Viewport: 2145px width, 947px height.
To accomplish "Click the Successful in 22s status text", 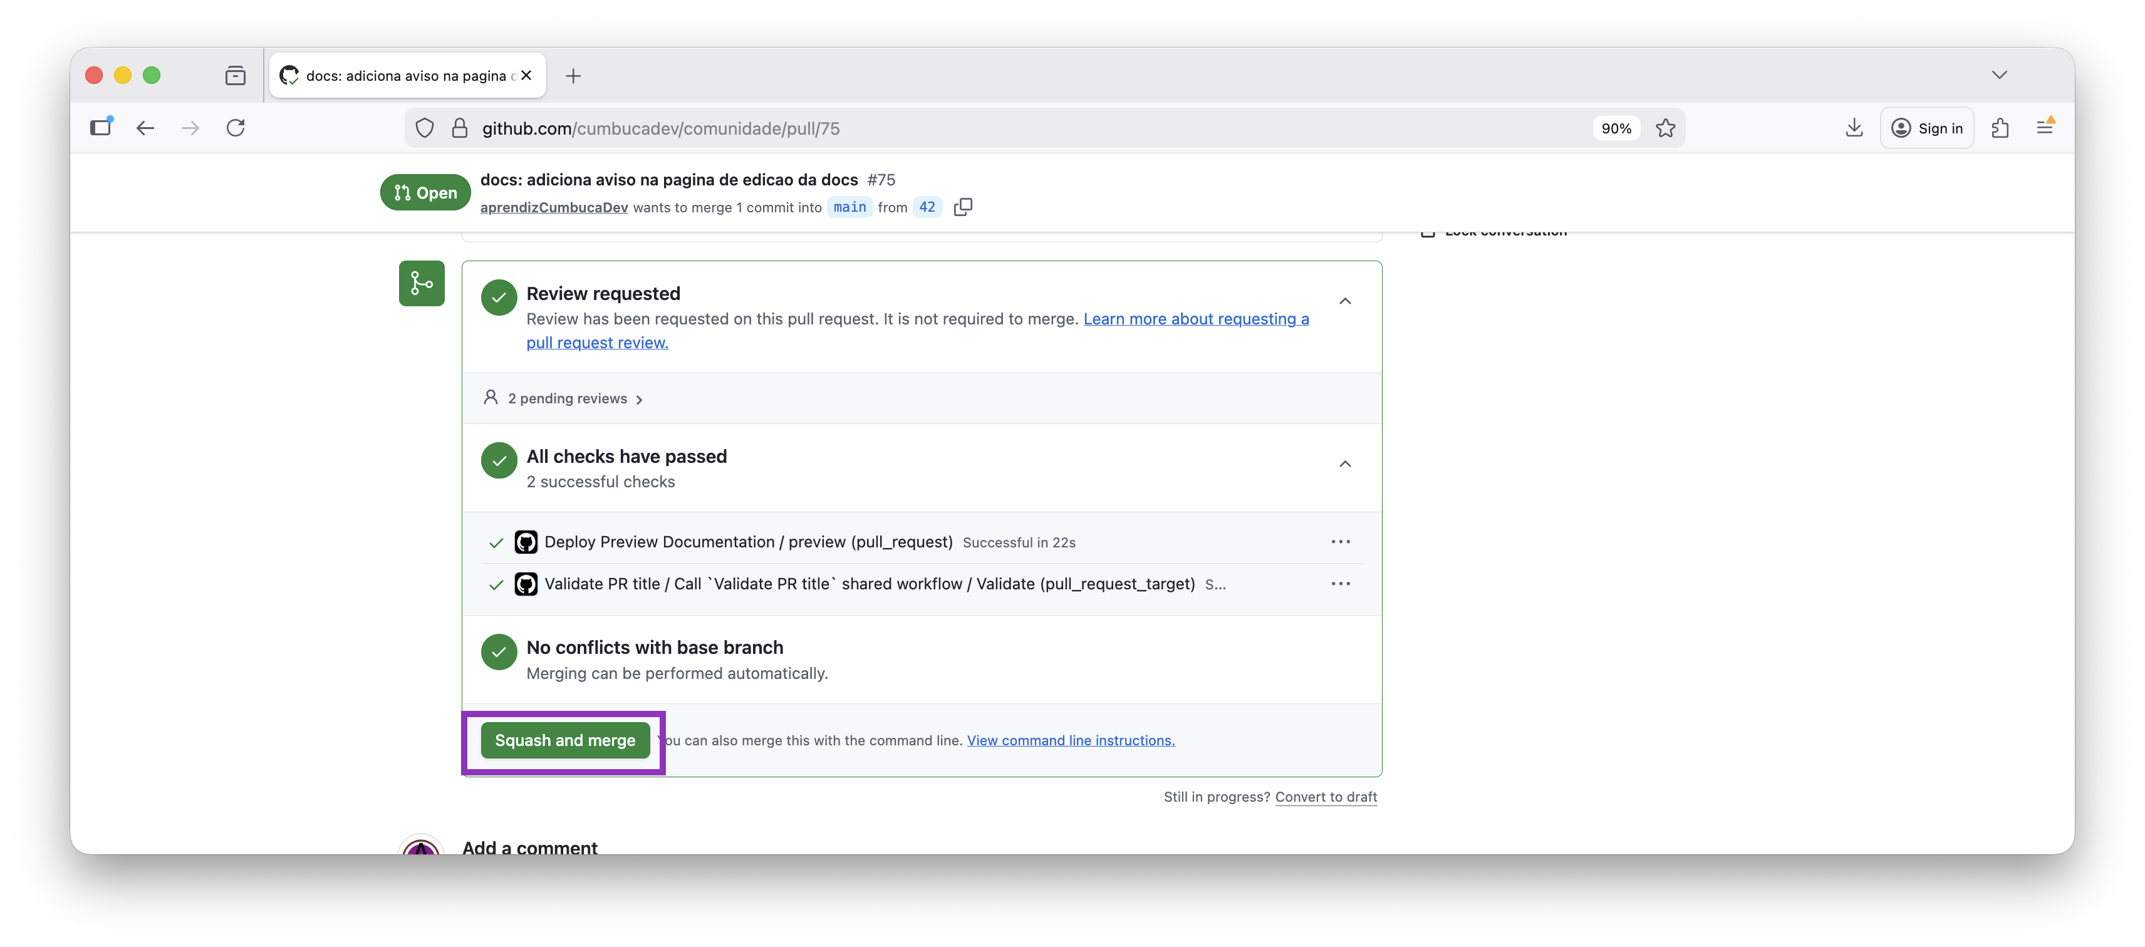I will coord(1019,544).
